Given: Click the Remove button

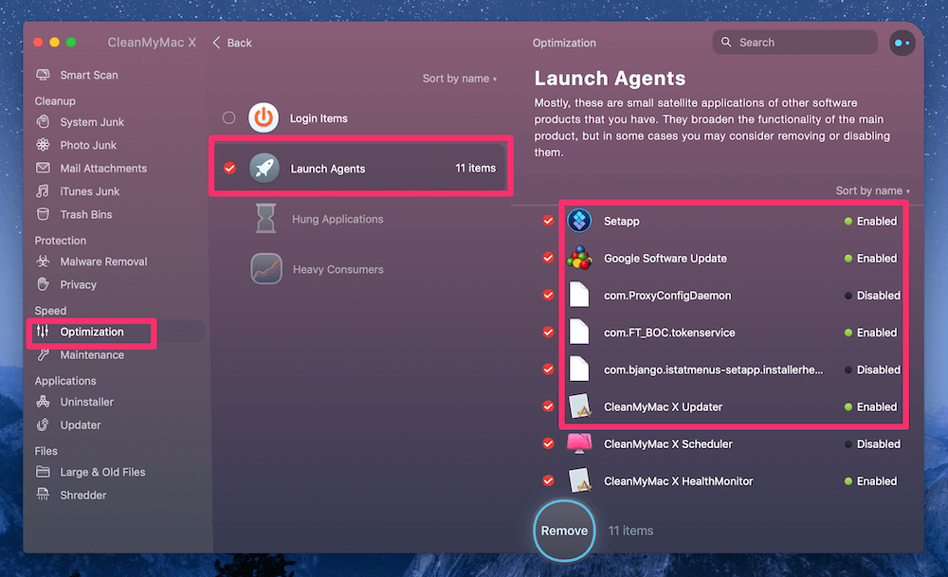Looking at the screenshot, I should coord(564,531).
